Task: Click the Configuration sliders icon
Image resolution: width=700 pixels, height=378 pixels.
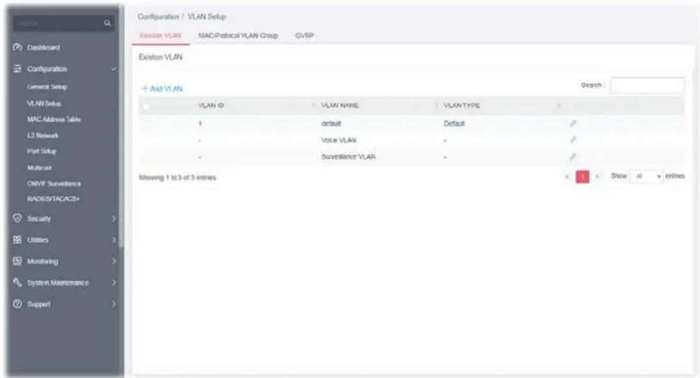Action: click(x=18, y=69)
